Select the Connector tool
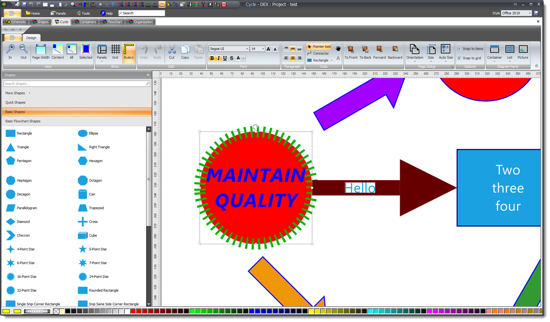 point(318,54)
